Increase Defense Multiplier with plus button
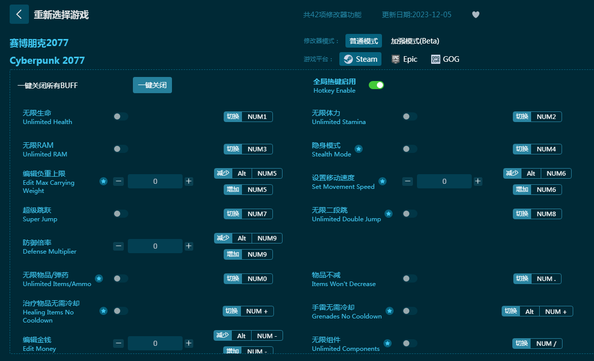Screen dimensions: 594x361 (189, 246)
